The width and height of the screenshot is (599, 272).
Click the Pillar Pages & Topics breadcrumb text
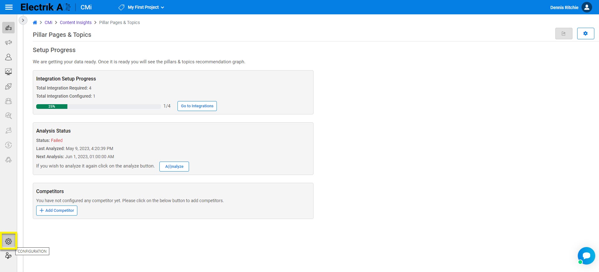pos(119,22)
